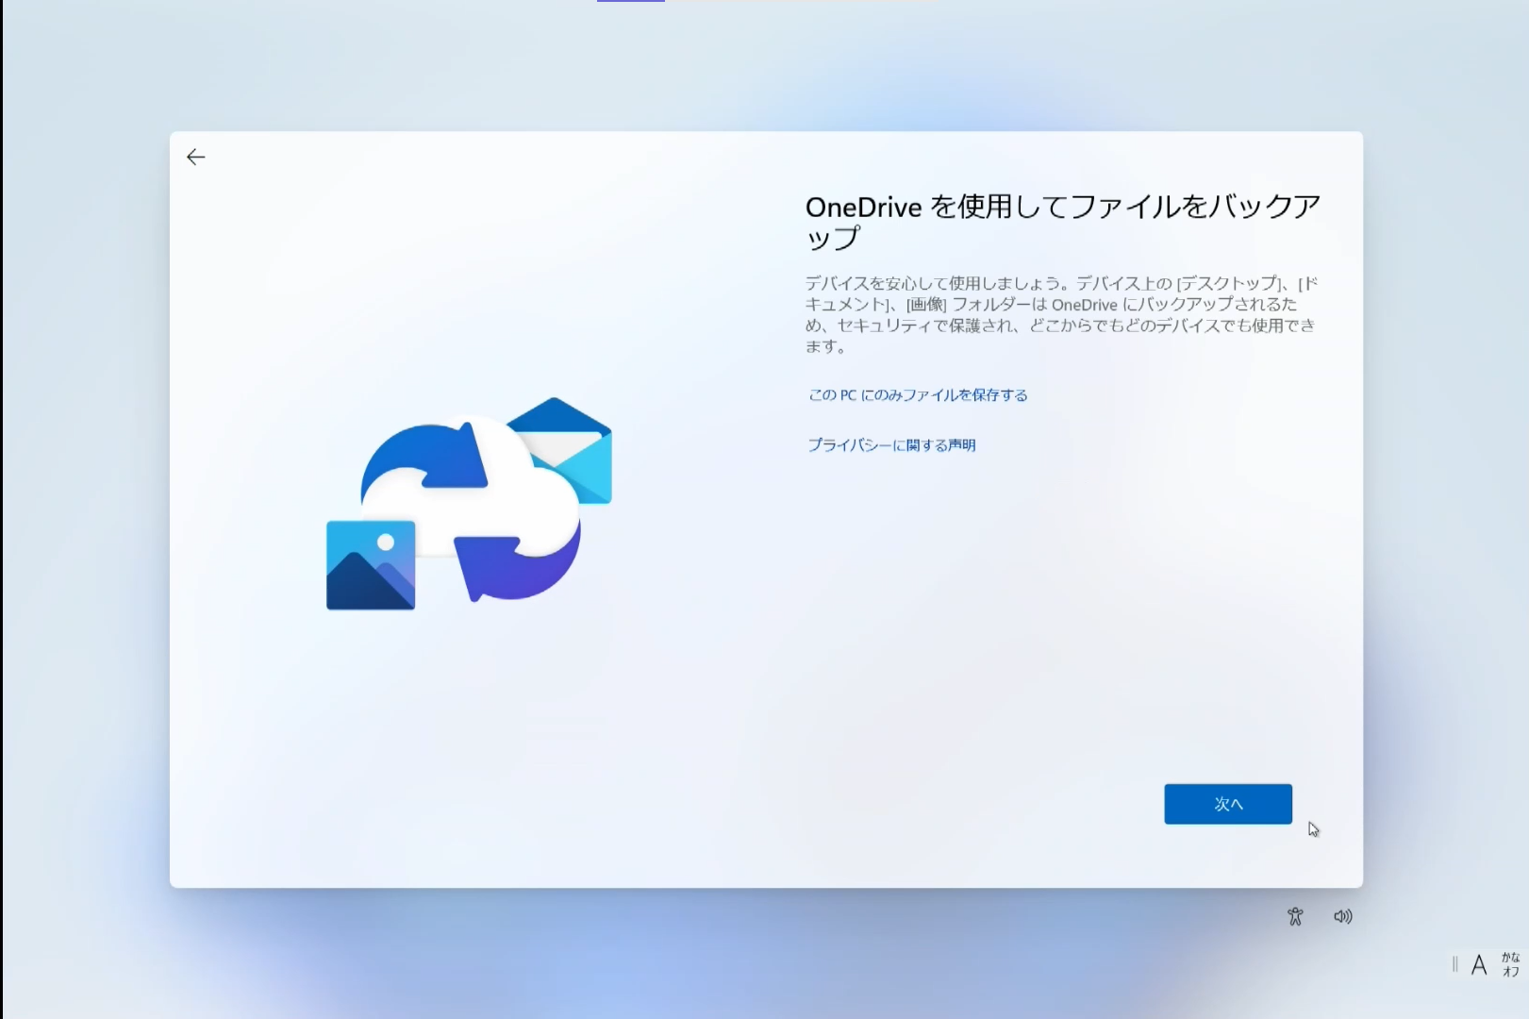Image resolution: width=1529 pixels, height=1019 pixels.
Task: Click the purple progress bar at top
Action: pyautogui.click(x=631, y=1)
